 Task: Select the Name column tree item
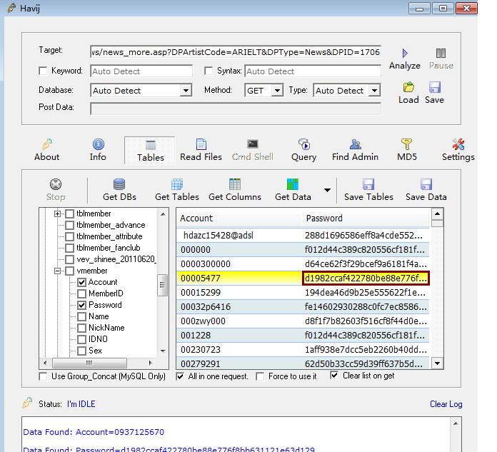99,316
